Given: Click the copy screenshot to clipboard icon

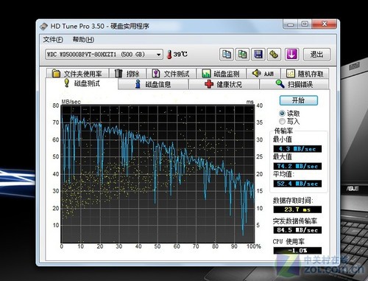Looking at the screenshot, I should (x=242, y=54).
